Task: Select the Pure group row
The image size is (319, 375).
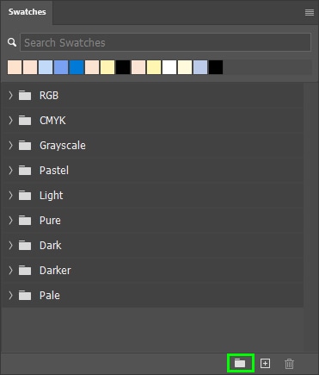Action: [x=153, y=221]
